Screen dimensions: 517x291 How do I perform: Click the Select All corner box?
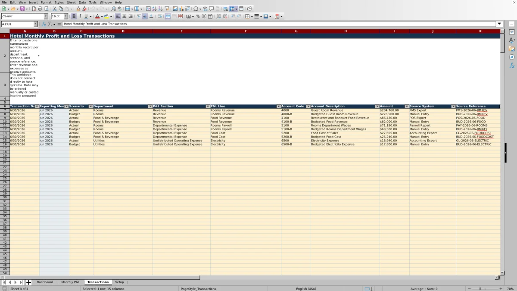pos(5,31)
